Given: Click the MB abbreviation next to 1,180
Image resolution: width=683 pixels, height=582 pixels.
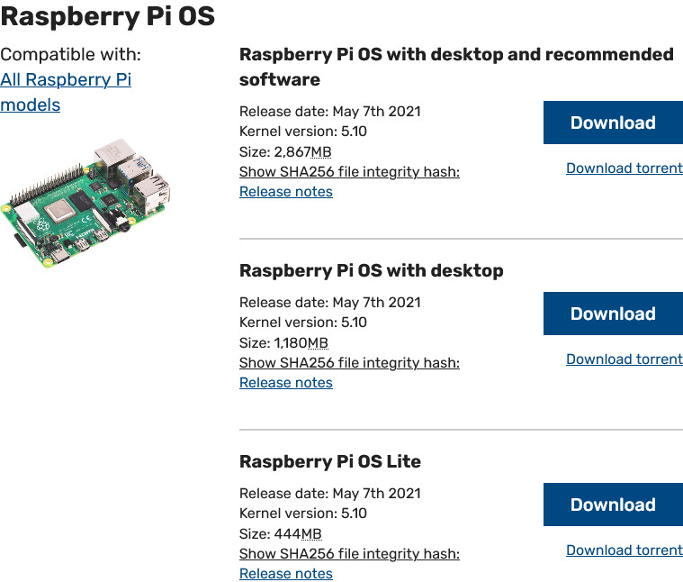Looking at the screenshot, I should click(x=318, y=343).
